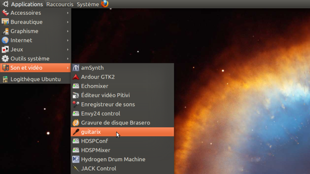This screenshot has width=310, height=174.
Task: Click the Logithèque Ubuntu icon
Action: click(5, 79)
